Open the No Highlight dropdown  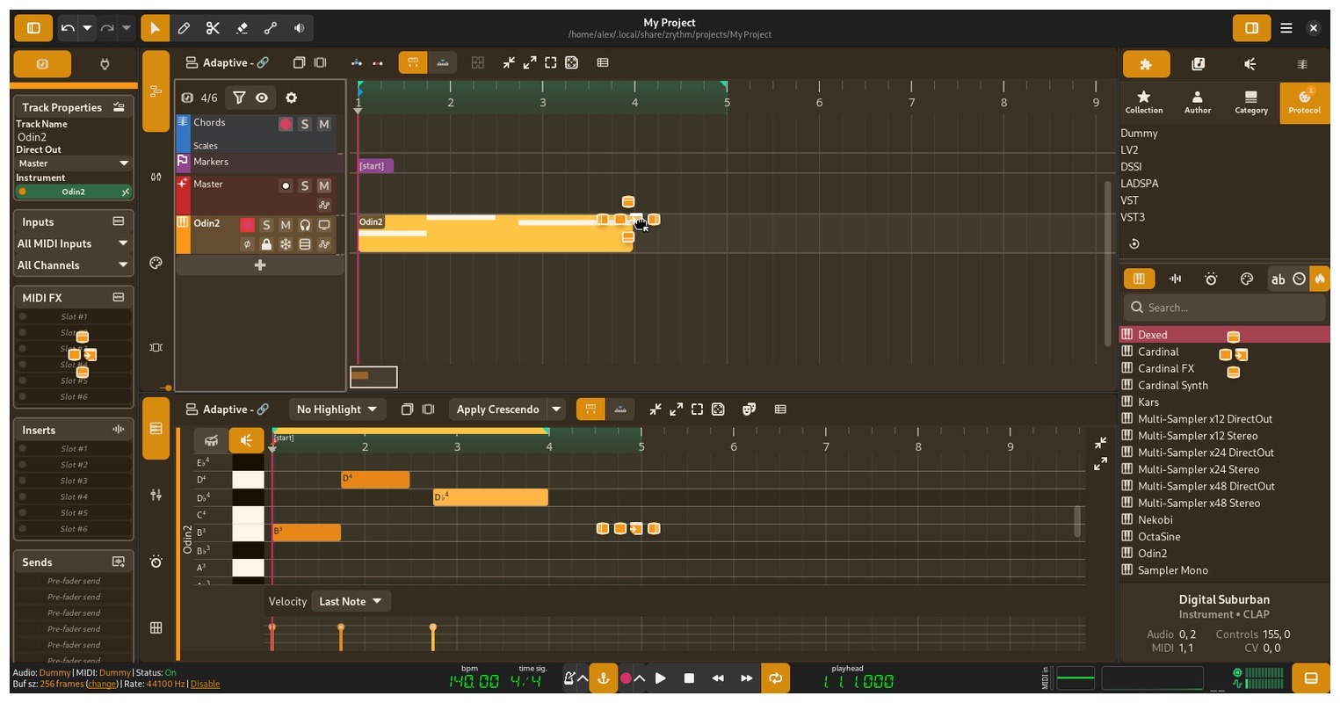337,409
